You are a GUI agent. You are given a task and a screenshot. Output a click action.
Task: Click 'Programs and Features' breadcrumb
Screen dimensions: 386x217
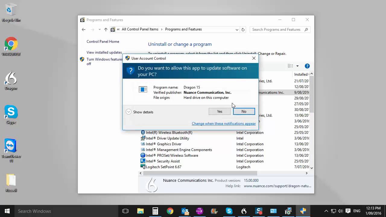[183, 29]
